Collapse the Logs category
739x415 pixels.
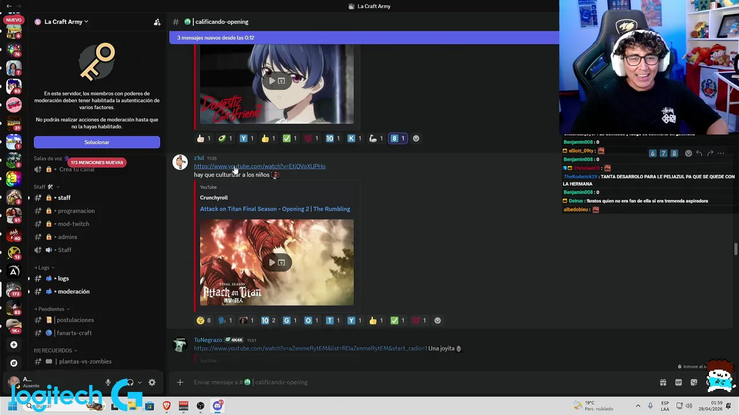click(44, 267)
